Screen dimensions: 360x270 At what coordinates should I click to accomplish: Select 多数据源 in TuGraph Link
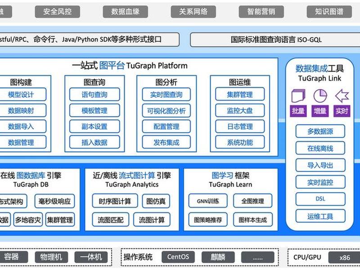pyautogui.click(x=320, y=131)
